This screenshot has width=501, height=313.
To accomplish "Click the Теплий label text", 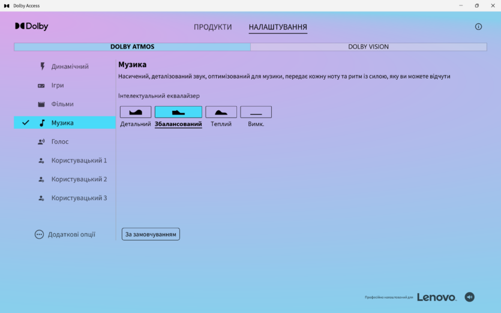I will click(x=221, y=124).
